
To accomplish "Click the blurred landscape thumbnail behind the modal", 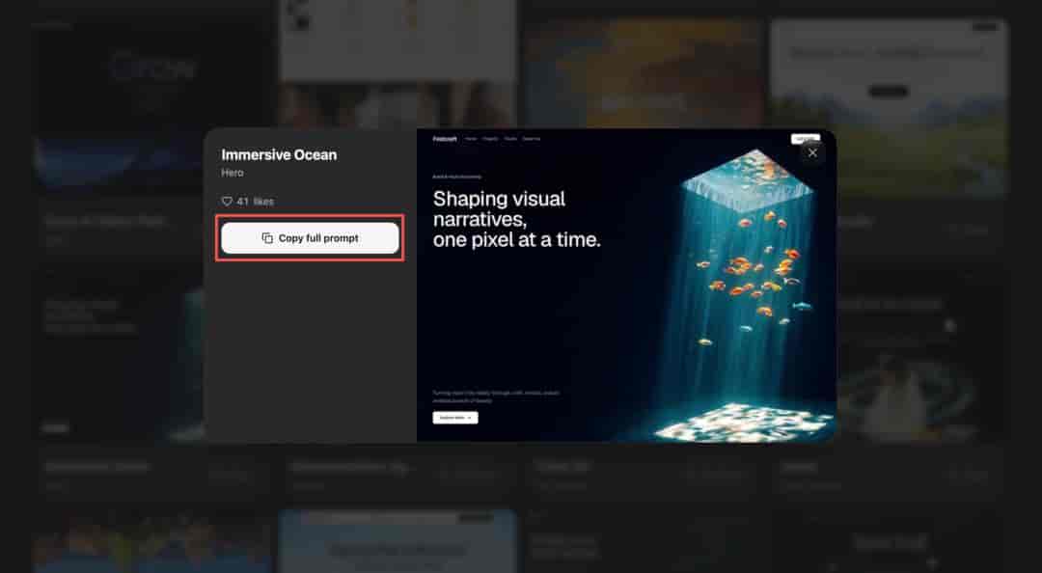I will [x=890, y=106].
